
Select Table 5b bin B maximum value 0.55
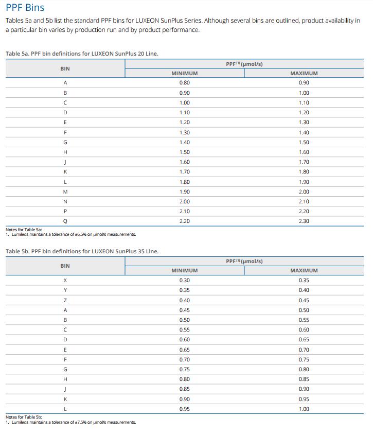304,320
